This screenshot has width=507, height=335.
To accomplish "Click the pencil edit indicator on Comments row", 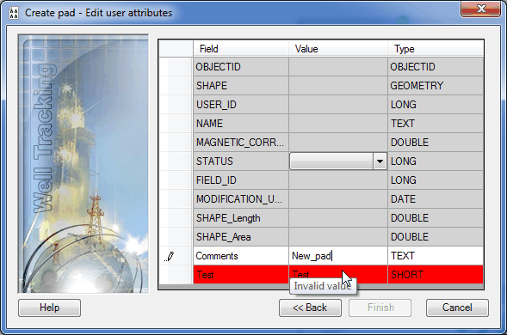I will pyautogui.click(x=170, y=256).
